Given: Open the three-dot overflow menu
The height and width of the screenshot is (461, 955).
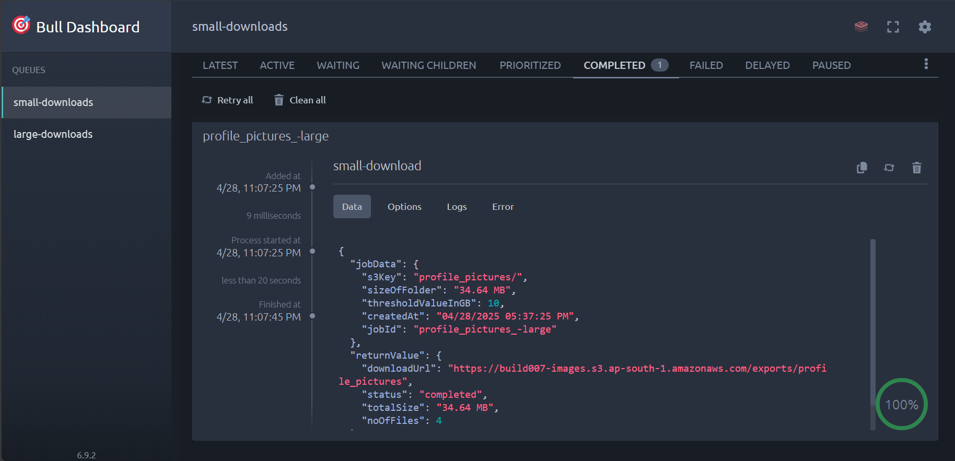Looking at the screenshot, I should click(926, 64).
